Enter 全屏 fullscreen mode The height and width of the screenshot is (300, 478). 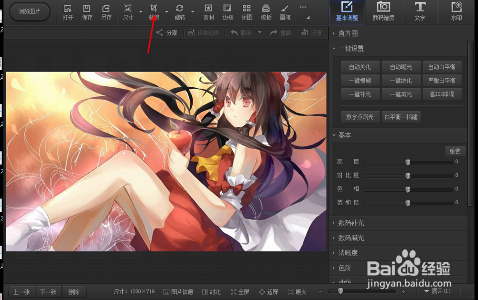[x=240, y=292]
